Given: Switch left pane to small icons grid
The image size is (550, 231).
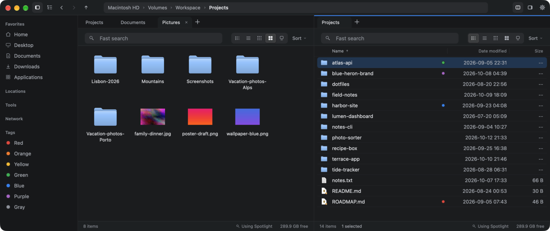Looking at the screenshot, I should tap(260, 38).
